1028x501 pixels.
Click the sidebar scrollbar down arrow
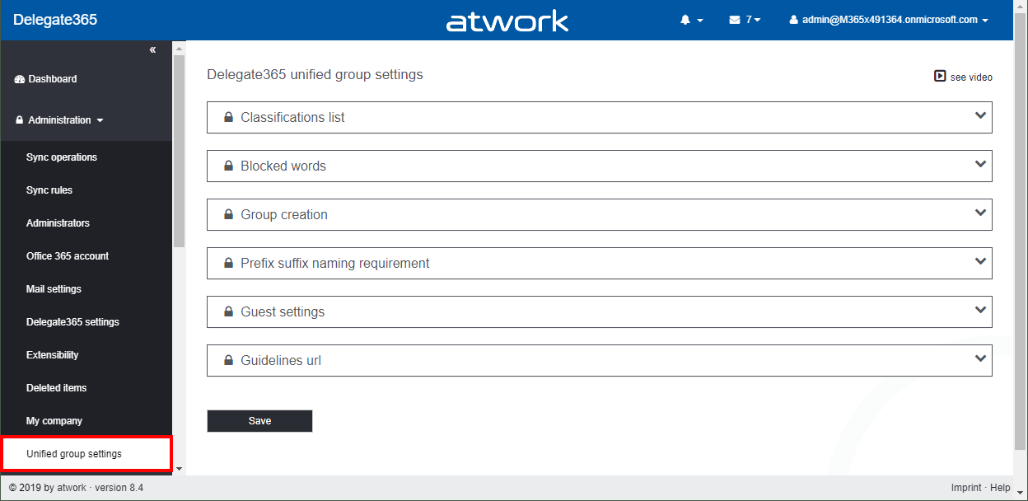pos(179,469)
